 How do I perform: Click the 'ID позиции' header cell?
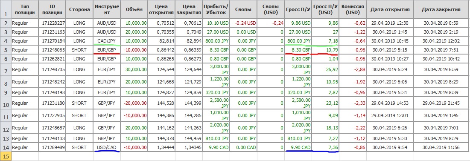pos(52,9)
